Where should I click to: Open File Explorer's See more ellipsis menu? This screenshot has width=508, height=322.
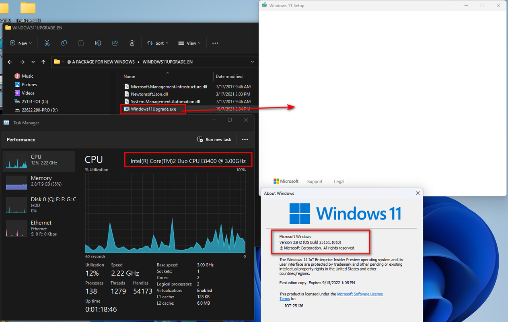click(x=215, y=43)
